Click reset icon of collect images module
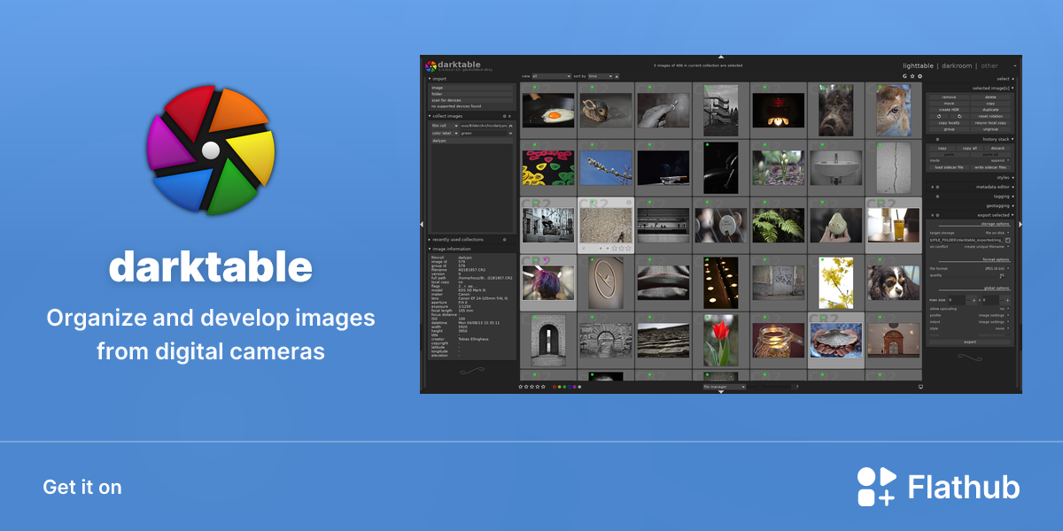 [509, 116]
